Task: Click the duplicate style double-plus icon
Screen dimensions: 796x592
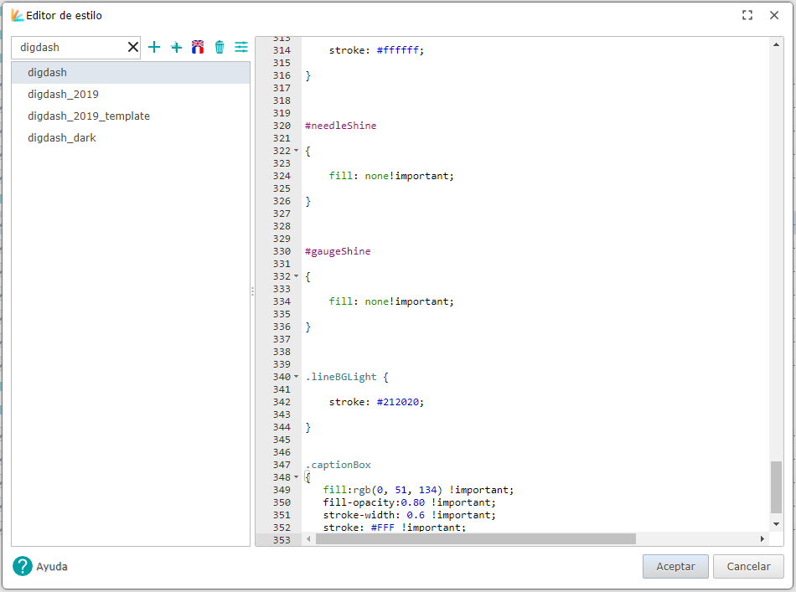Action: (x=176, y=47)
